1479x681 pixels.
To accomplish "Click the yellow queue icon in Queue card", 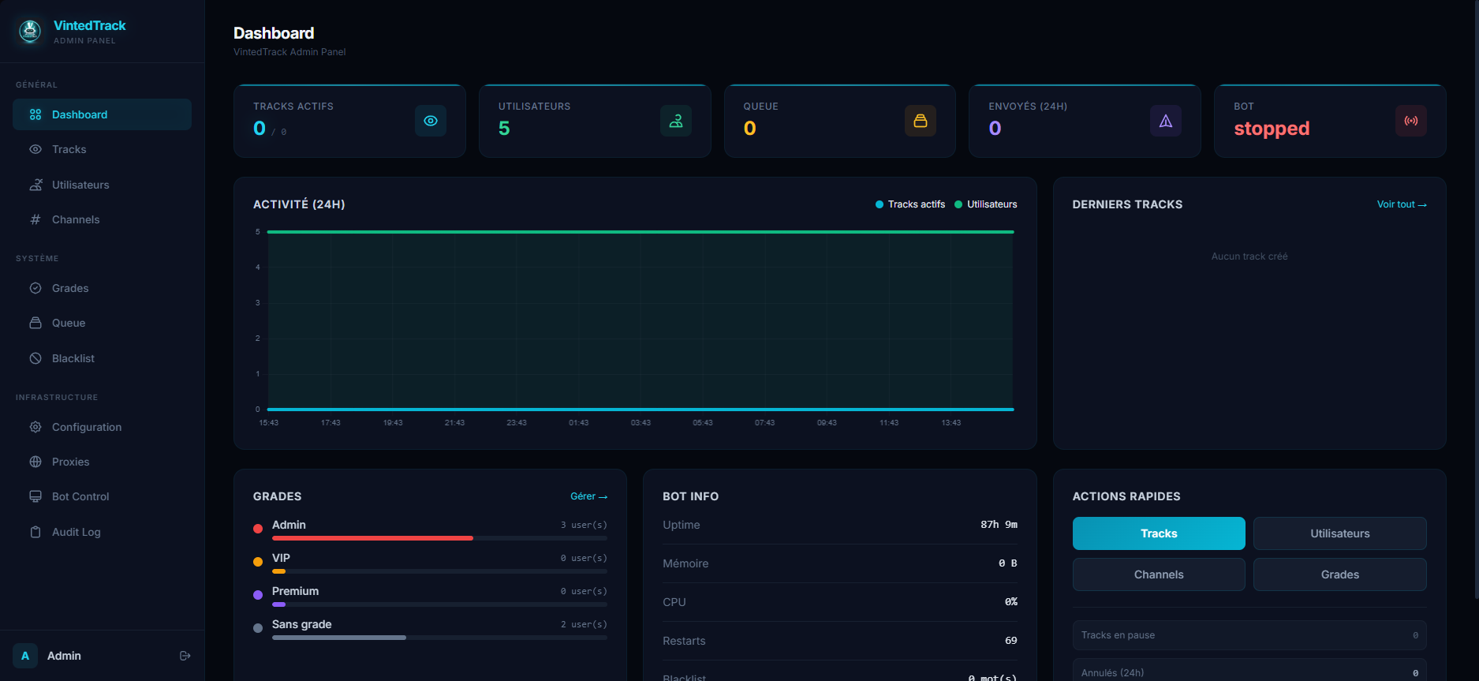I will (x=921, y=121).
